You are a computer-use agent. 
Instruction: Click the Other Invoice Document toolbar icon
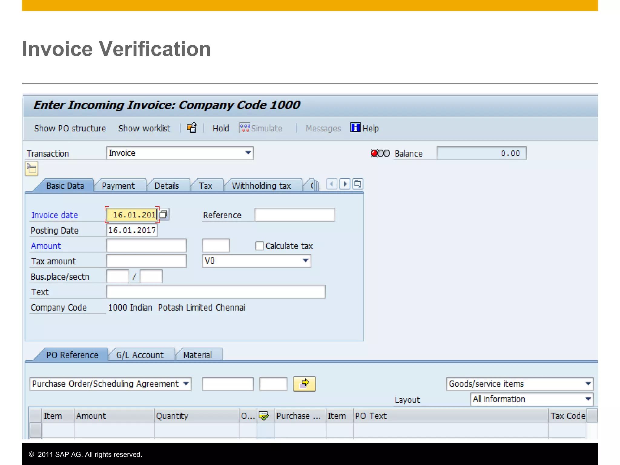click(x=192, y=128)
